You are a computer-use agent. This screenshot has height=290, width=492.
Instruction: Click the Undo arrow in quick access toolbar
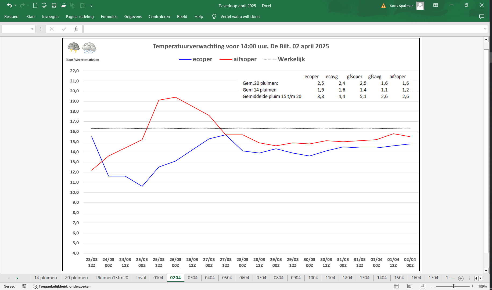click(9, 5)
